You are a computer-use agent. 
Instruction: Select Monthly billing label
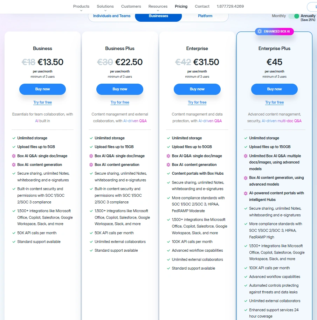coord(278,16)
